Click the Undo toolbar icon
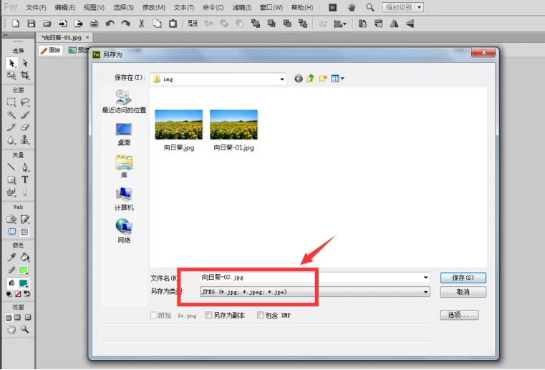545x370 pixels. coord(110,24)
